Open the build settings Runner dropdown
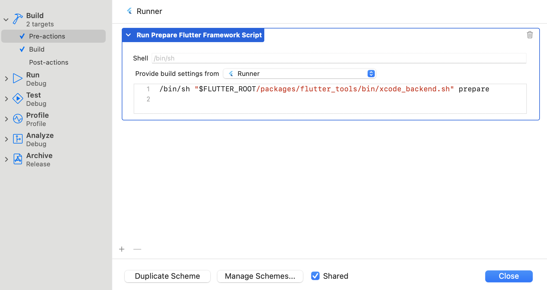Image resolution: width=547 pixels, height=290 pixels. coord(299,74)
